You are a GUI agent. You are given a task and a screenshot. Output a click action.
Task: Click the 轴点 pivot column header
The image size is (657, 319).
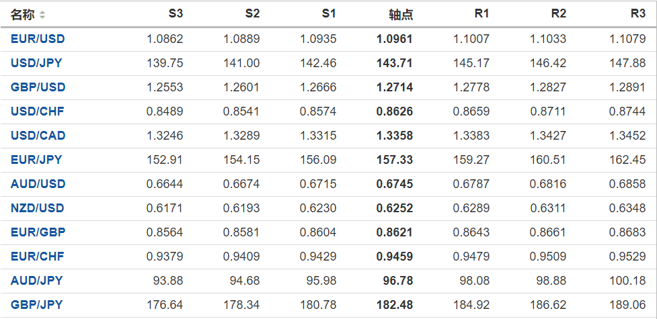tap(401, 14)
